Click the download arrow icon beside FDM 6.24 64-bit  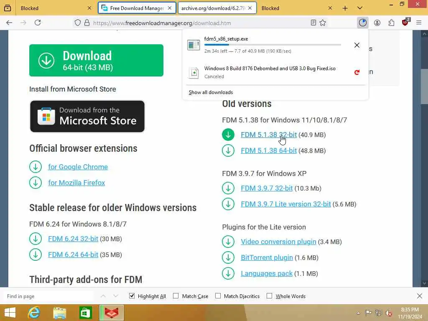coord(36,255)
